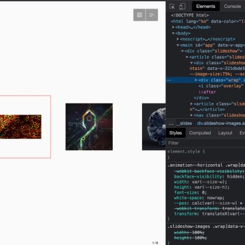The width and height of the screenshot is (245, 245).
Task: Click the backface-visibility: hidden declaration
Action: pyautogui.click(x=209, y=176)
